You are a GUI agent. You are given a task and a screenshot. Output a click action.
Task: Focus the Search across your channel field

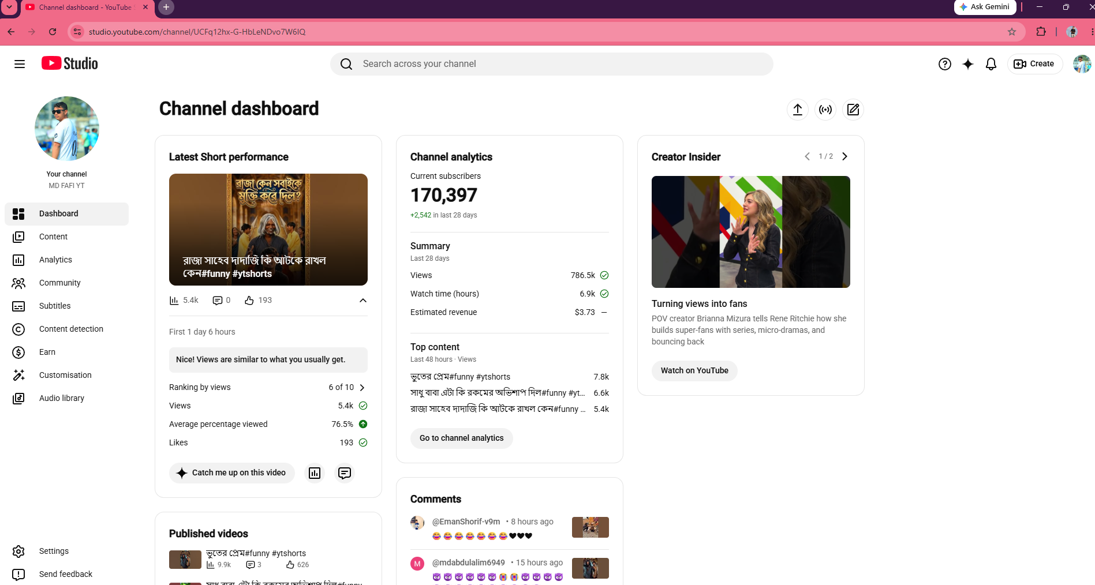(x=552, y=64)
